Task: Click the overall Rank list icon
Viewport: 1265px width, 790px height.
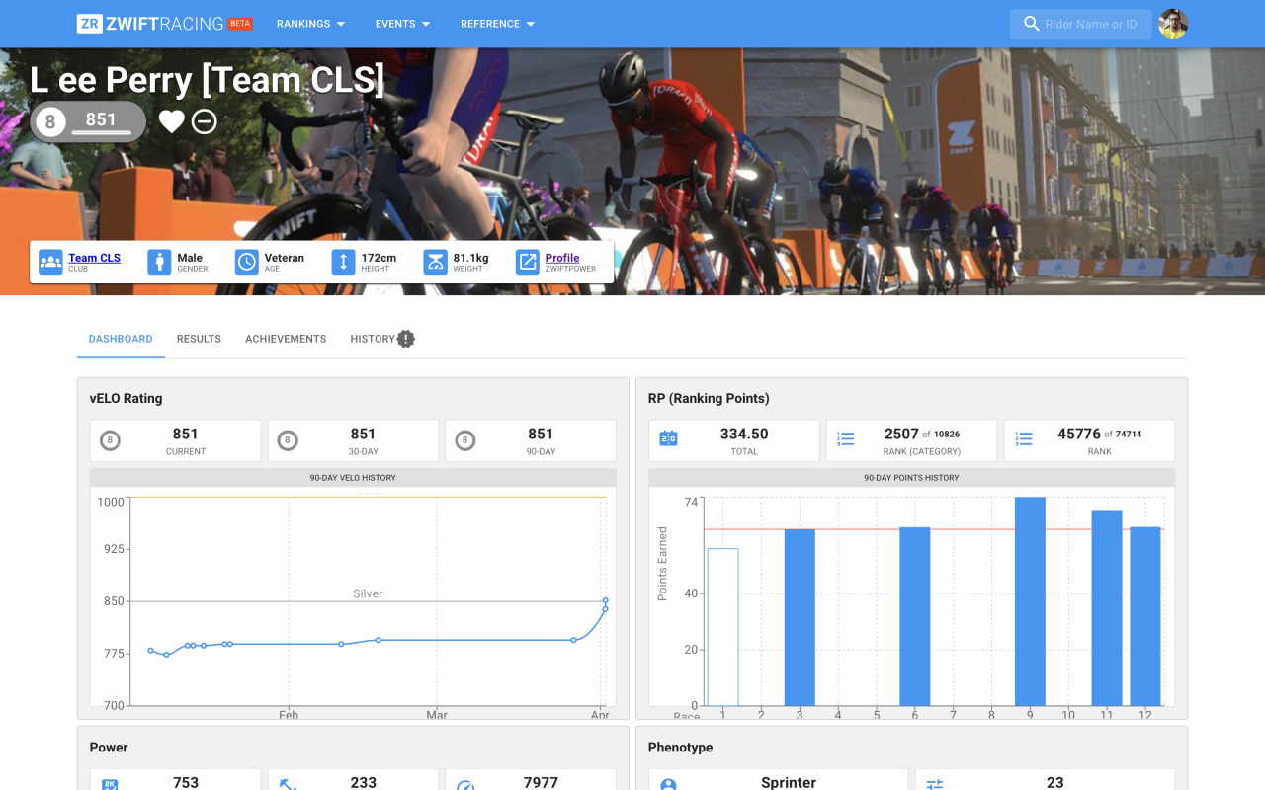Action: pos(1024,438)
